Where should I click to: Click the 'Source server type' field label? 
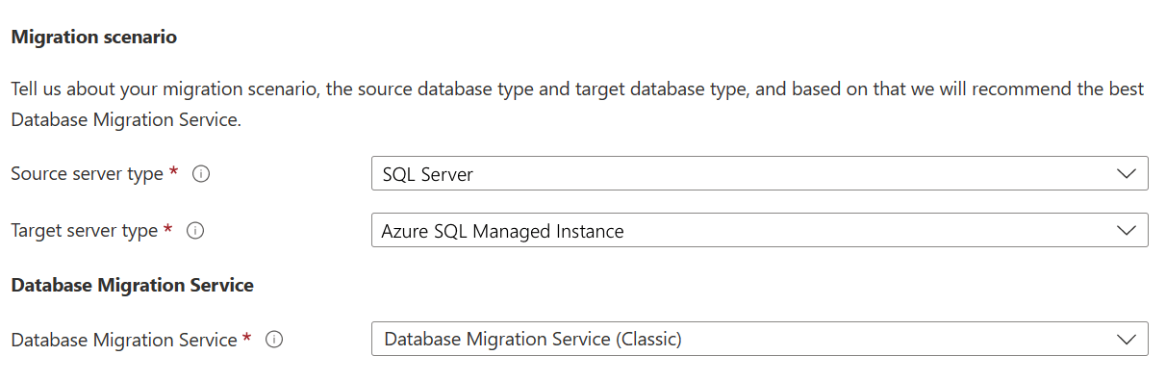point(87,174)
